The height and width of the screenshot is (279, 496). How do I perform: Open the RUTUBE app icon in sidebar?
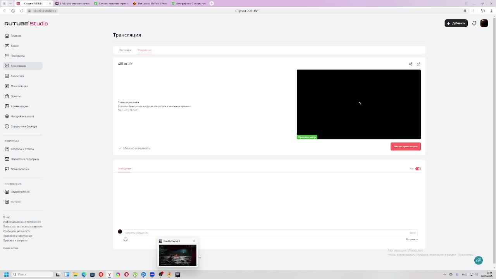coord(7,202)
